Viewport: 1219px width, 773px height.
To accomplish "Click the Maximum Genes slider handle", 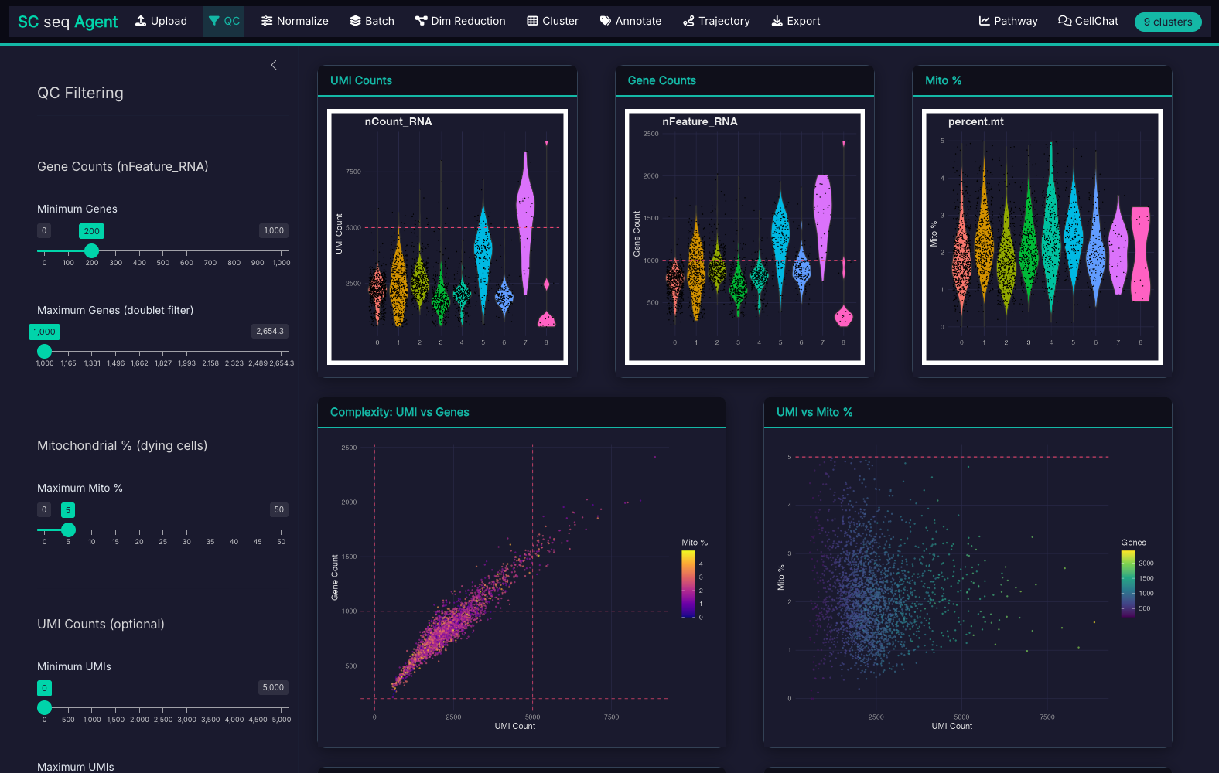I will tap(45, 351).
